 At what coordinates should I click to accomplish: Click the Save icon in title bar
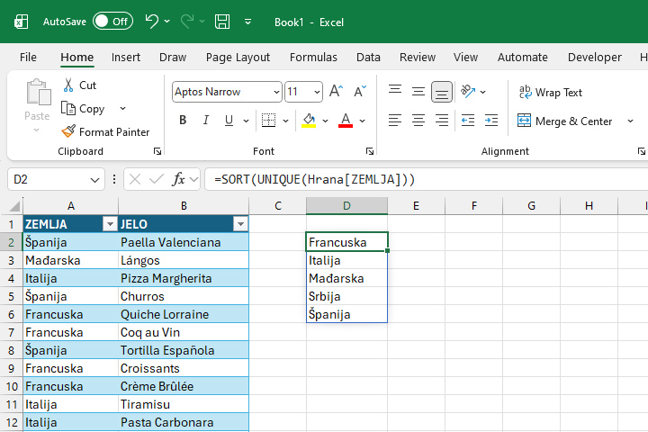(221, 21)
